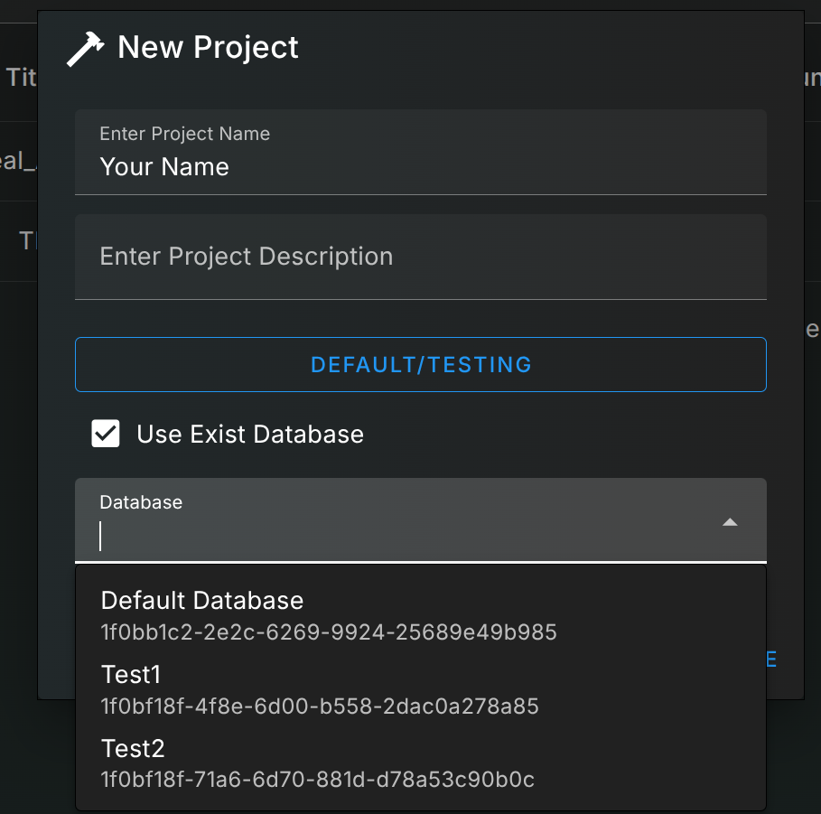
Task: Click the 'Your Name' text in the name field
Action: 164,167
